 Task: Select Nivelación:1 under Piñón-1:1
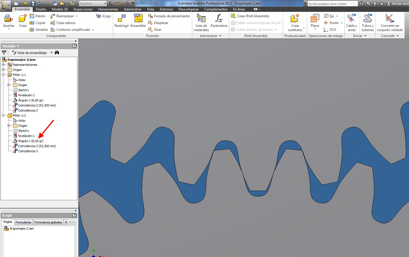point(26,95)
